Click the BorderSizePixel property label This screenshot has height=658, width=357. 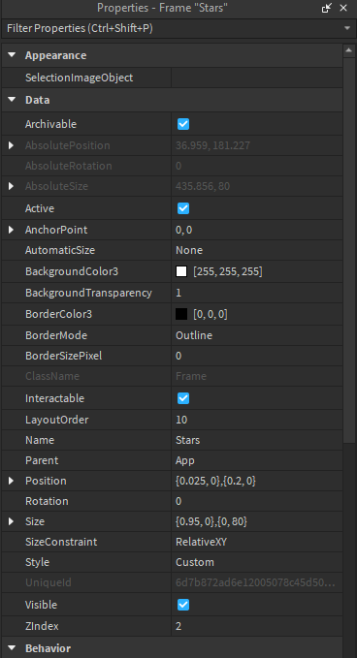pos(63,356)
